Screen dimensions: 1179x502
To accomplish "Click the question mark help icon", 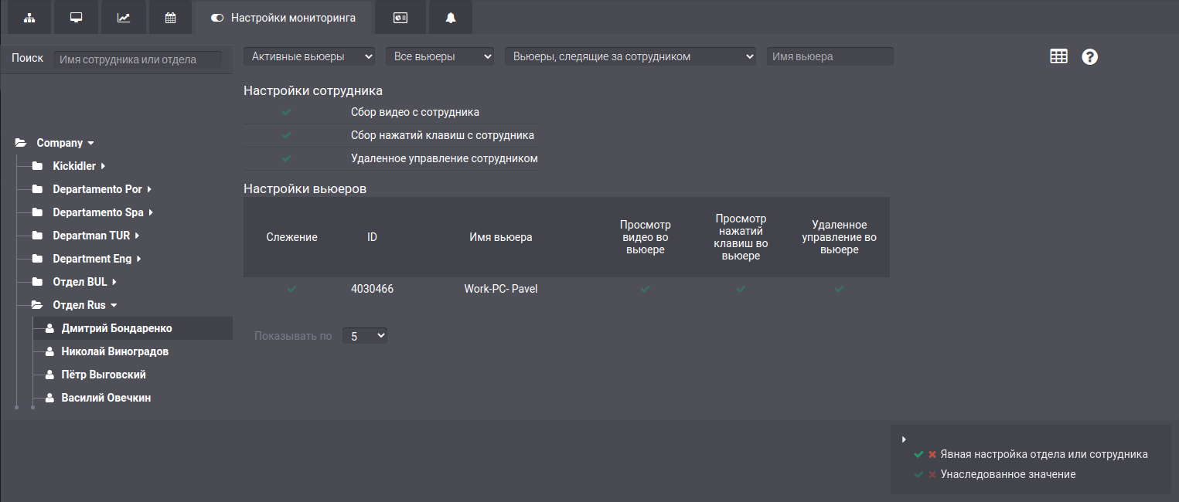I will [1089, 56].
